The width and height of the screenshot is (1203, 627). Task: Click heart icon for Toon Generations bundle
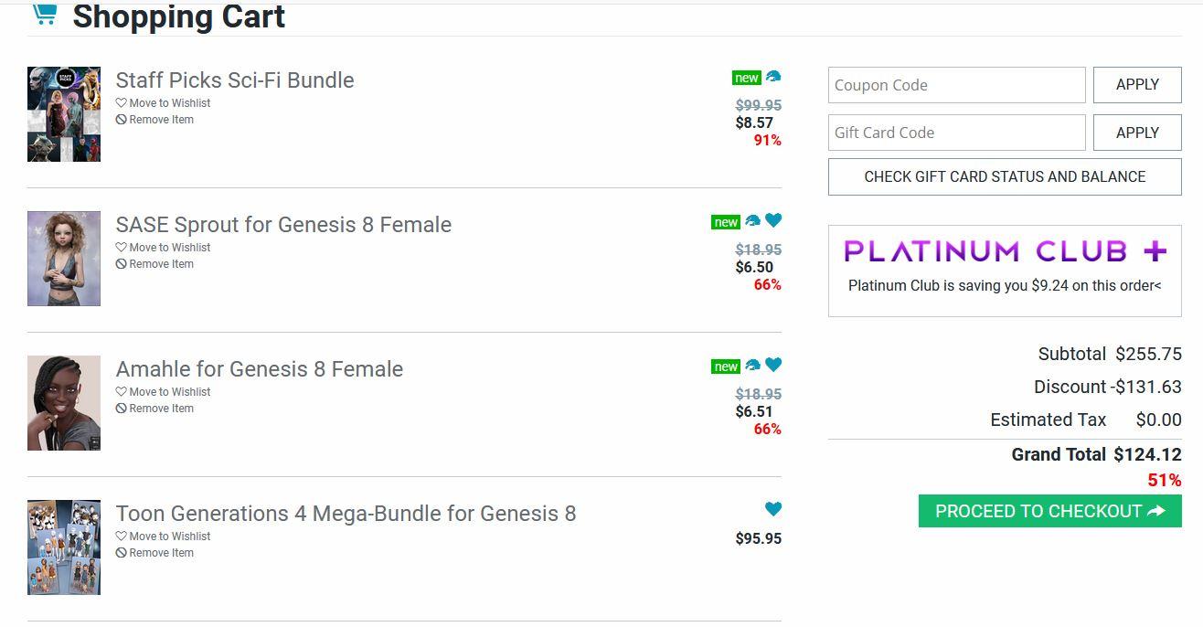tap(773, 509)
